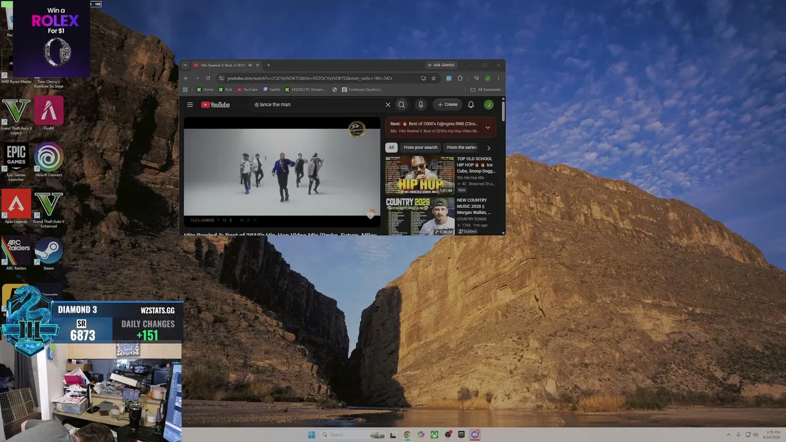Open New Country Music 2026 thumbnail
This screenshot has width=786, height=442.
tap(420, 216)
